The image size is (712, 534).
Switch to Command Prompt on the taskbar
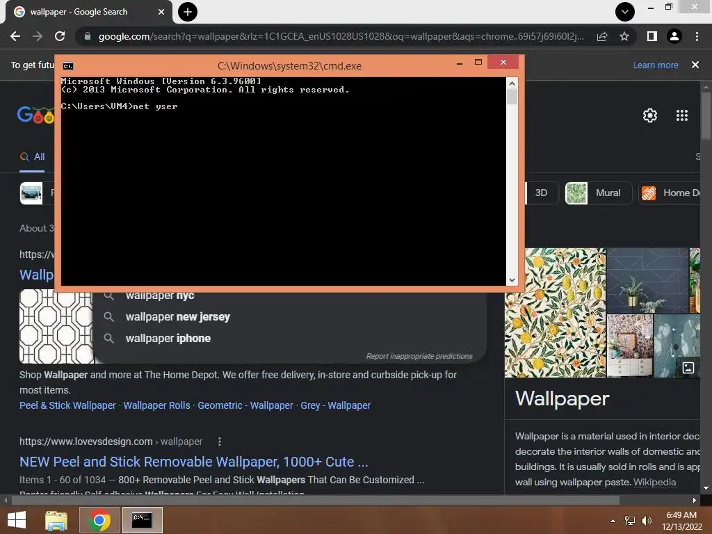[x=142, y=520]
